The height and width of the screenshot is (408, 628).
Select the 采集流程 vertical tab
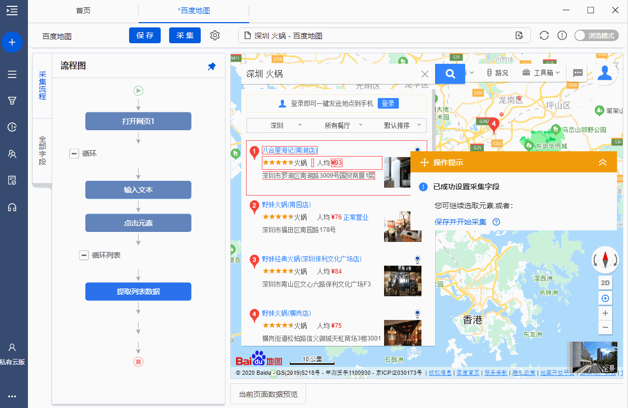tap(42, 85)
